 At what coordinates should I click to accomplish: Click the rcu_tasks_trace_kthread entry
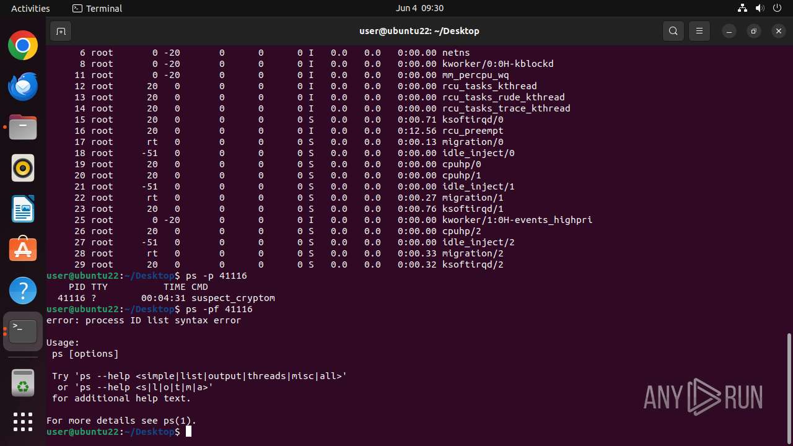pyautogui.click(x=506, y=108)
